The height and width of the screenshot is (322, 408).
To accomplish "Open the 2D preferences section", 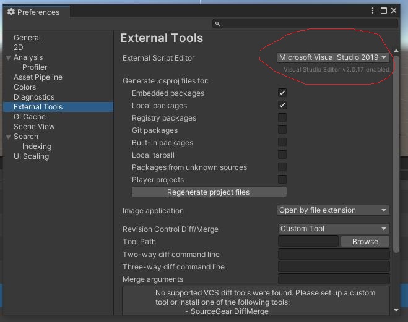I will [x=19, y=48].
